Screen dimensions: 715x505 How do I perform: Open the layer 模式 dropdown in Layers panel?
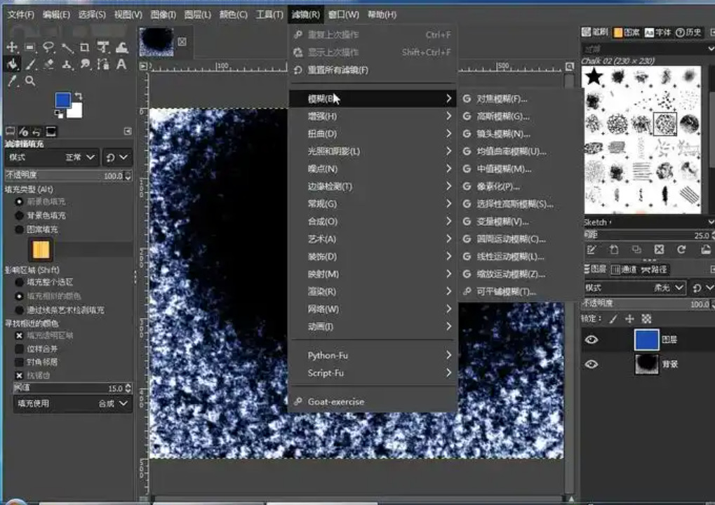pos(635,288)
